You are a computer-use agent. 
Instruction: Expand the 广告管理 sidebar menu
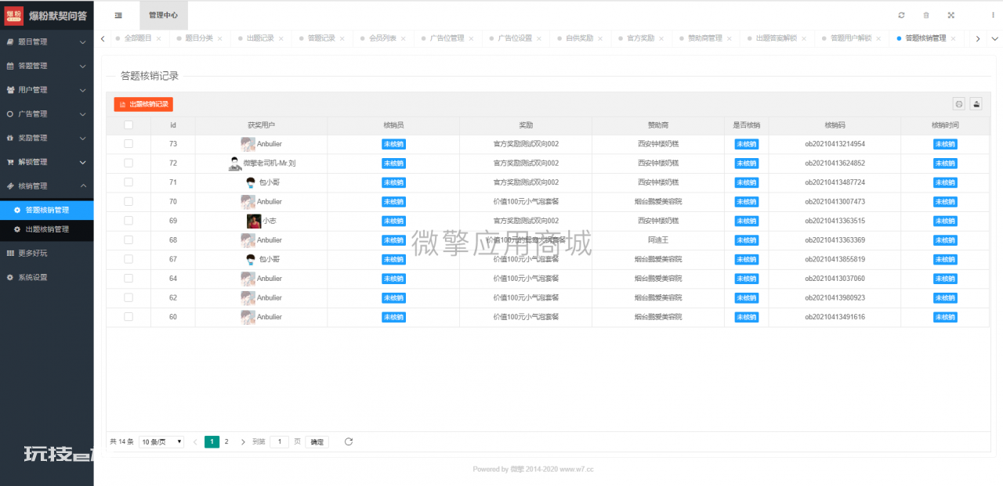[47, 113]
